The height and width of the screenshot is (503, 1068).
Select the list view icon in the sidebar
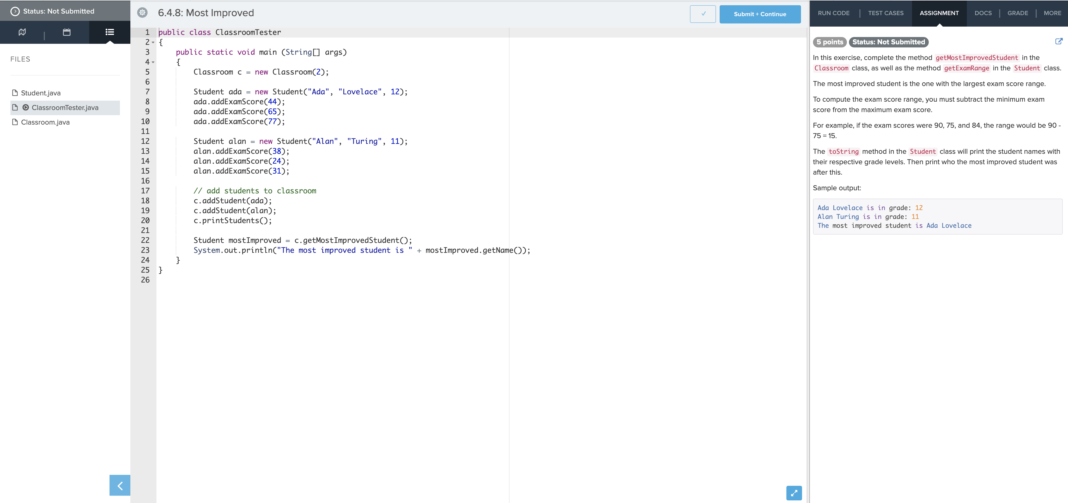click(x=110, y=32)
